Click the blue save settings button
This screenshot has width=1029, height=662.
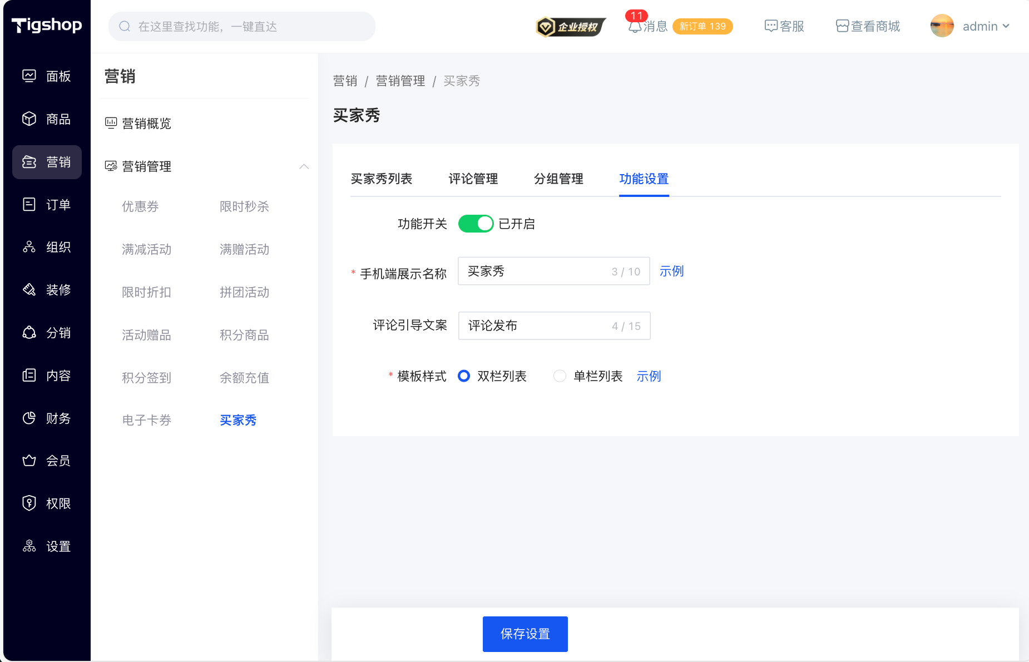[525, 634]
